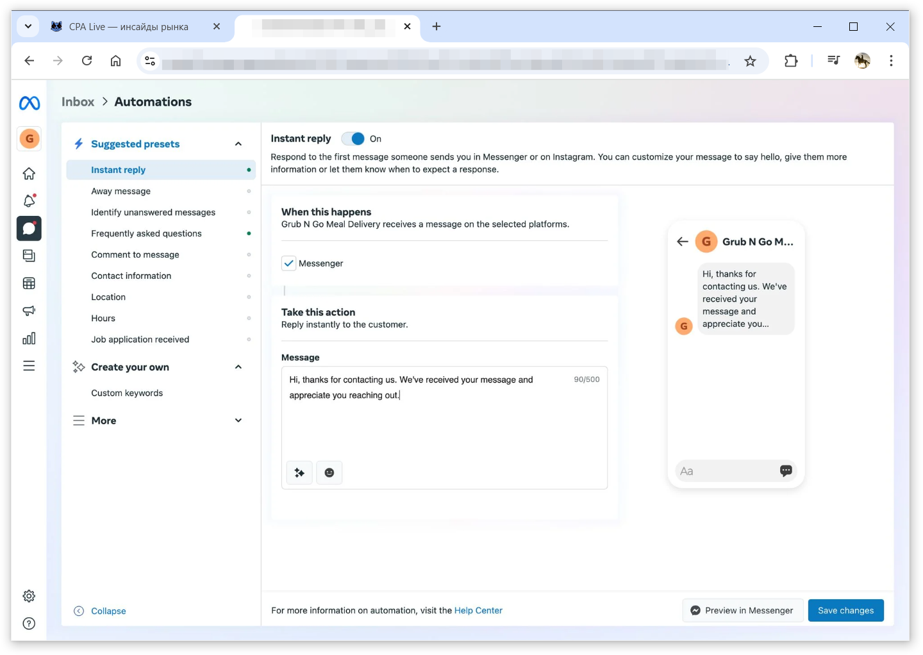This screenshot has height=655, width=923.
Task: Toggle Instant reply switch off
Action: tap(353, 138)
